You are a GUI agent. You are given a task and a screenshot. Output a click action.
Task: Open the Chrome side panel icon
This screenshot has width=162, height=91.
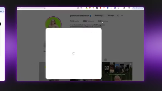(x=124, y=8)
